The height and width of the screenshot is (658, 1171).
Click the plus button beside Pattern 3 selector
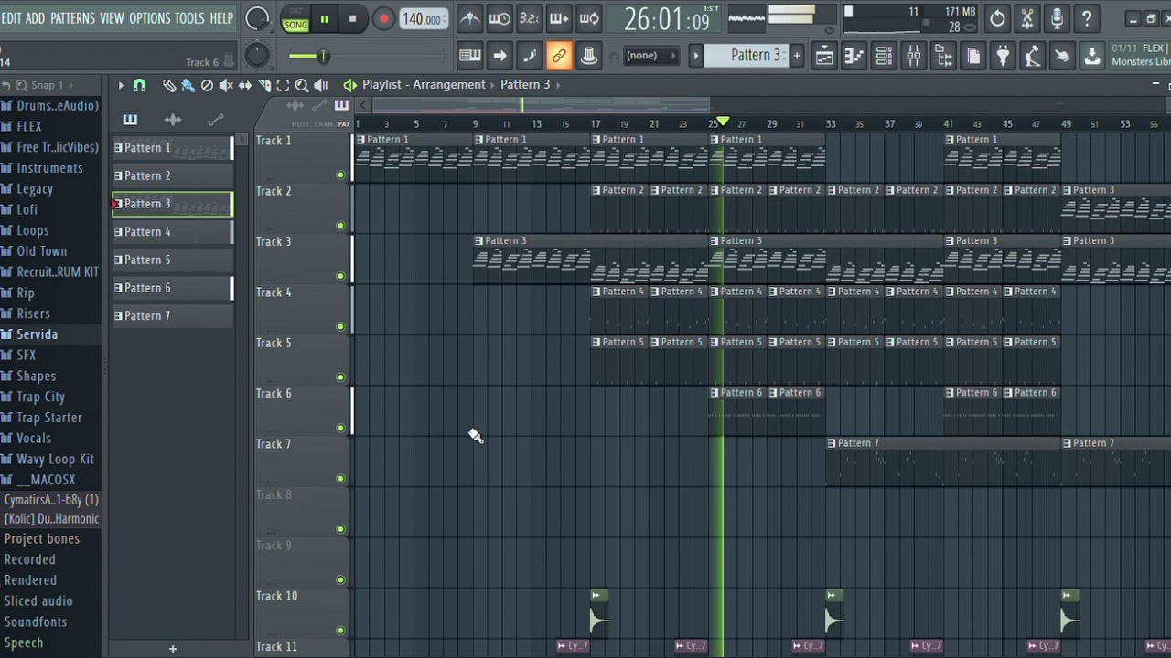click(x=797, y=56)
